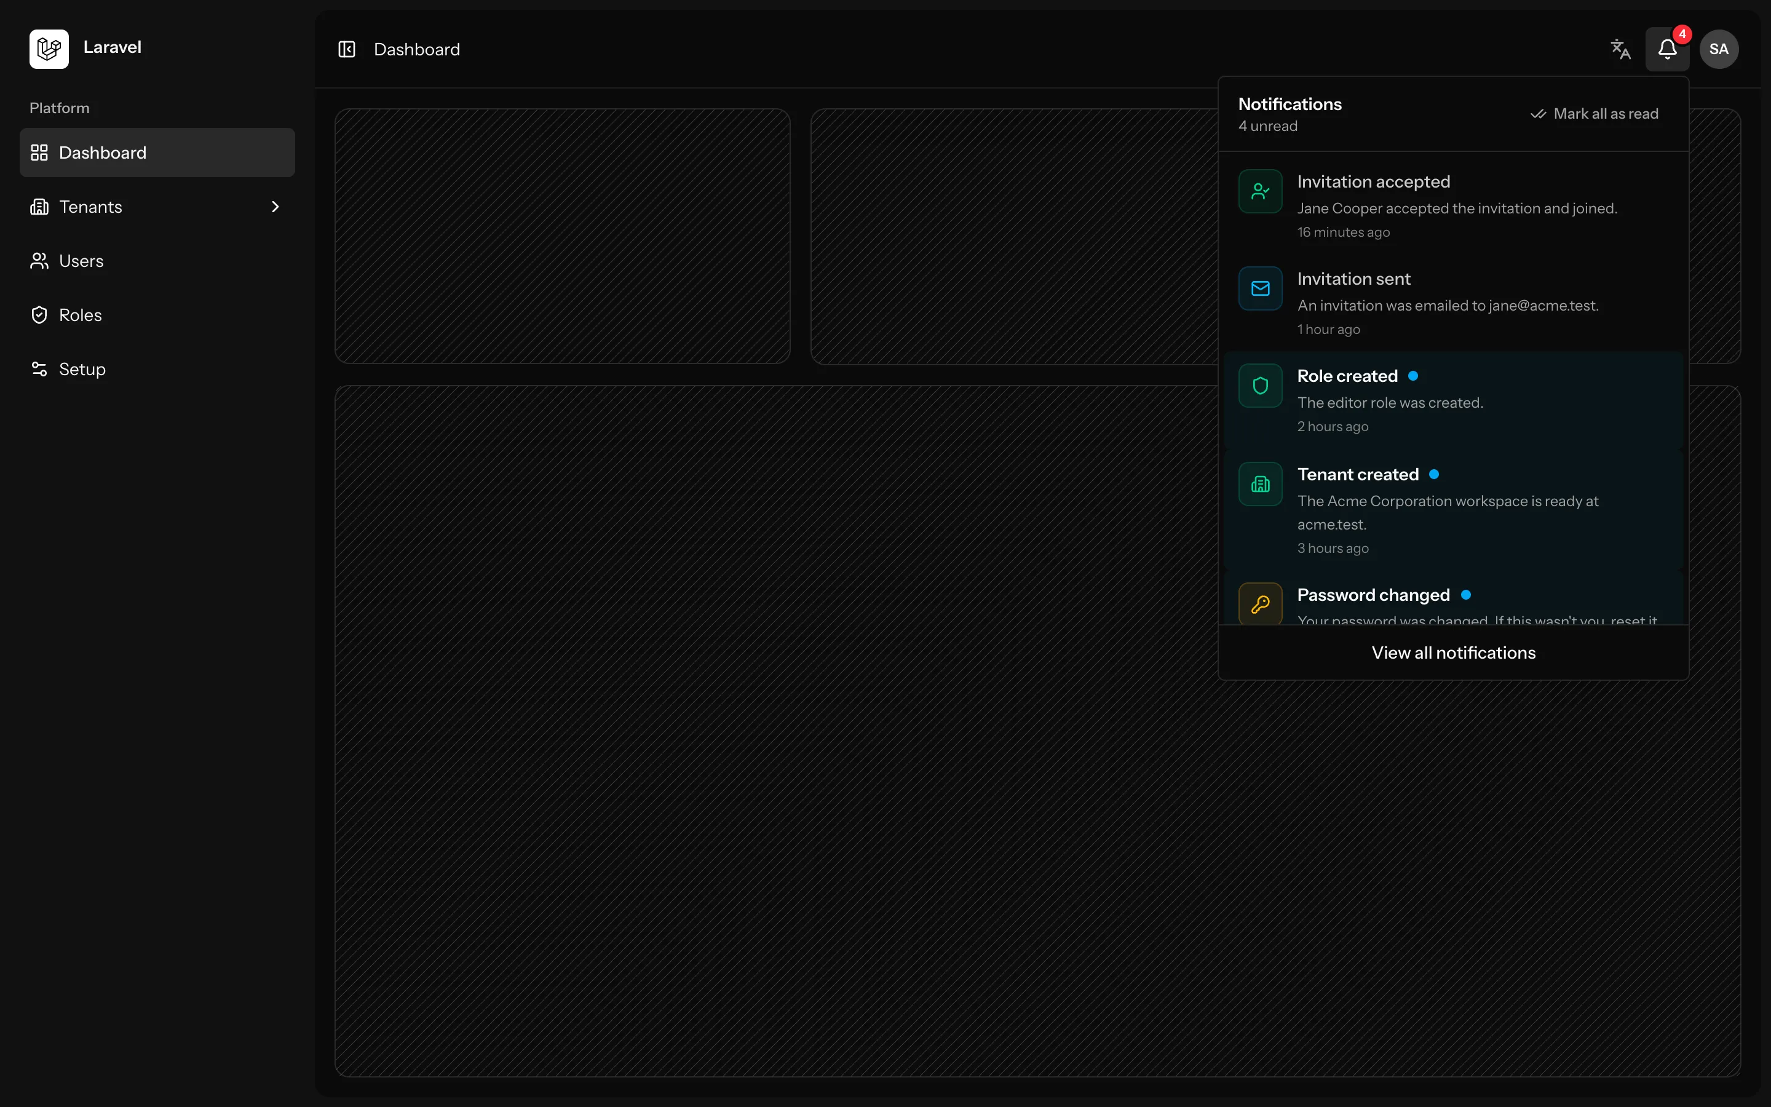The image size is (1771, 1107).
Task: Click the '1 hour ago' timestamp
Action: click(1329, 330)
